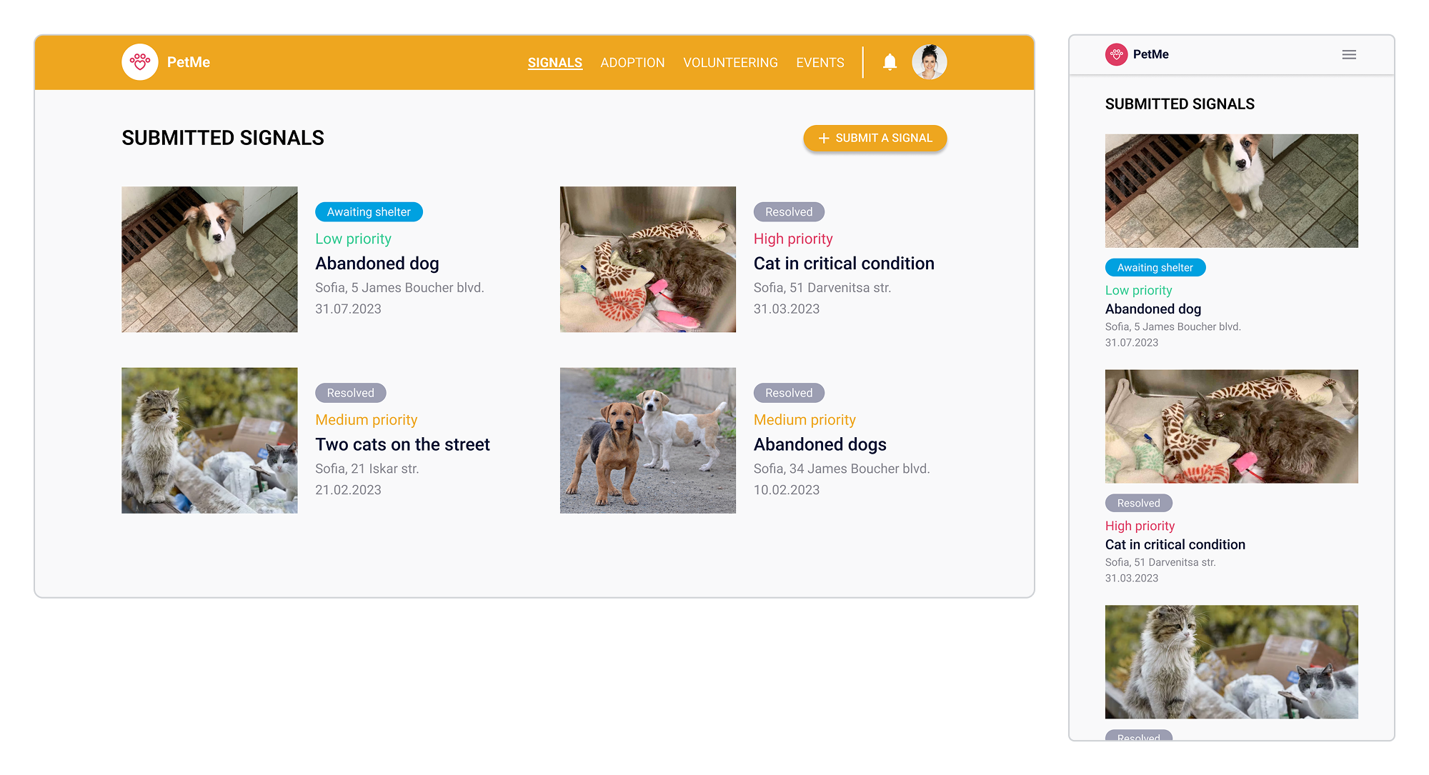Open the Two cats on the street photo

coord(209,440)
